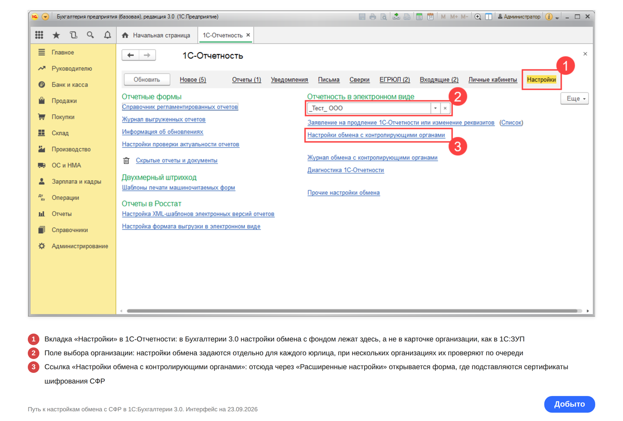Close the 1С-Отчетность tab
Image resolution: width=623 pixels, height=421 pixels.
[x=248, y=35]
